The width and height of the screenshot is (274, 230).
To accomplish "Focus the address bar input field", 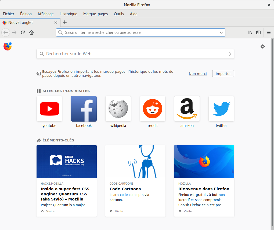I will [x=141, y=32].
